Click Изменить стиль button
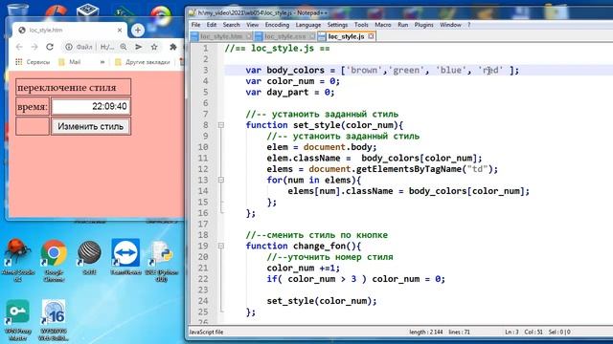The height and width of the screenshot is (344, 613). (90, 126)
